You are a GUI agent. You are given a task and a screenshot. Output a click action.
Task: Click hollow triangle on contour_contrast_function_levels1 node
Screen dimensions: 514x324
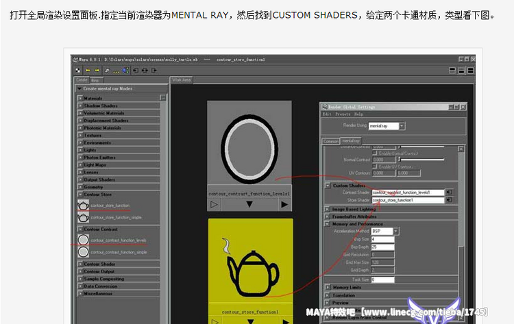[x=214, y=204]
